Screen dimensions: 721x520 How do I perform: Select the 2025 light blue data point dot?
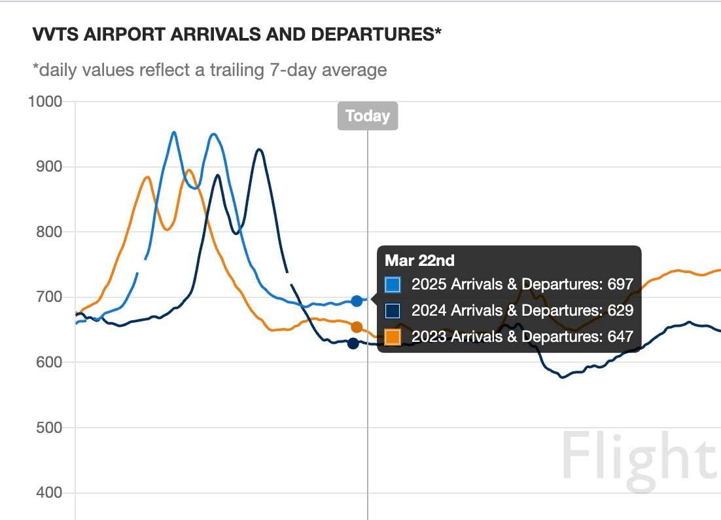pyautogui.click(x=357, y=301)
